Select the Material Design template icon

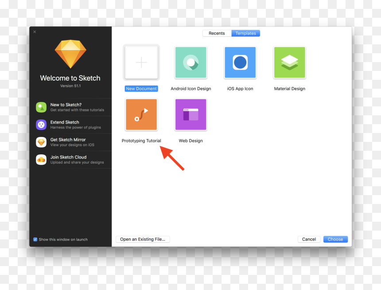[289, 63]
